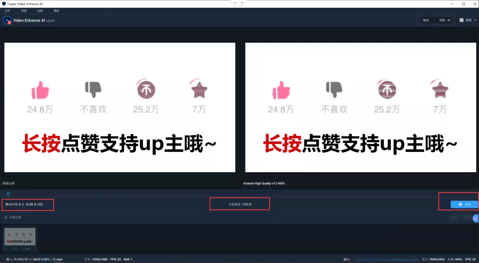
Task: Expand the 12% zoom dropdown
Action: (x=445, y=20)
